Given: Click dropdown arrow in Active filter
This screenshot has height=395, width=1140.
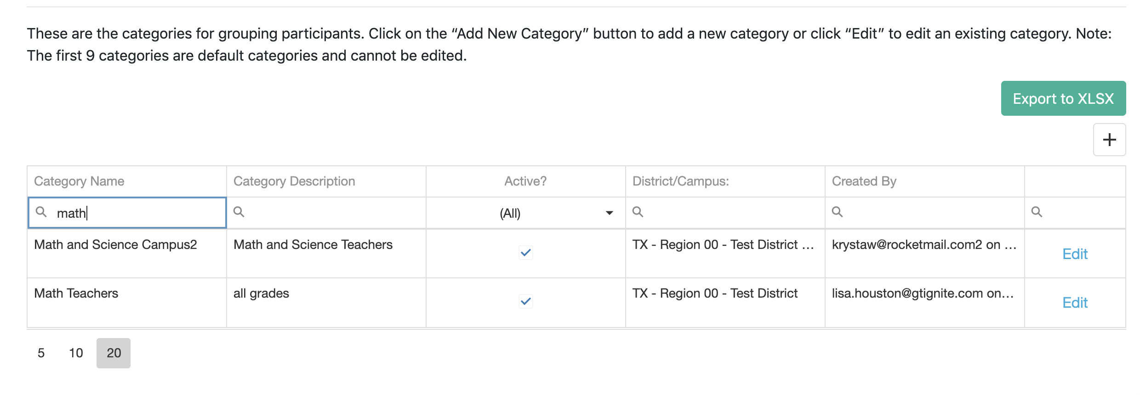Looking at the screenshot, I should pyautogui.click(x=610, y=213).
